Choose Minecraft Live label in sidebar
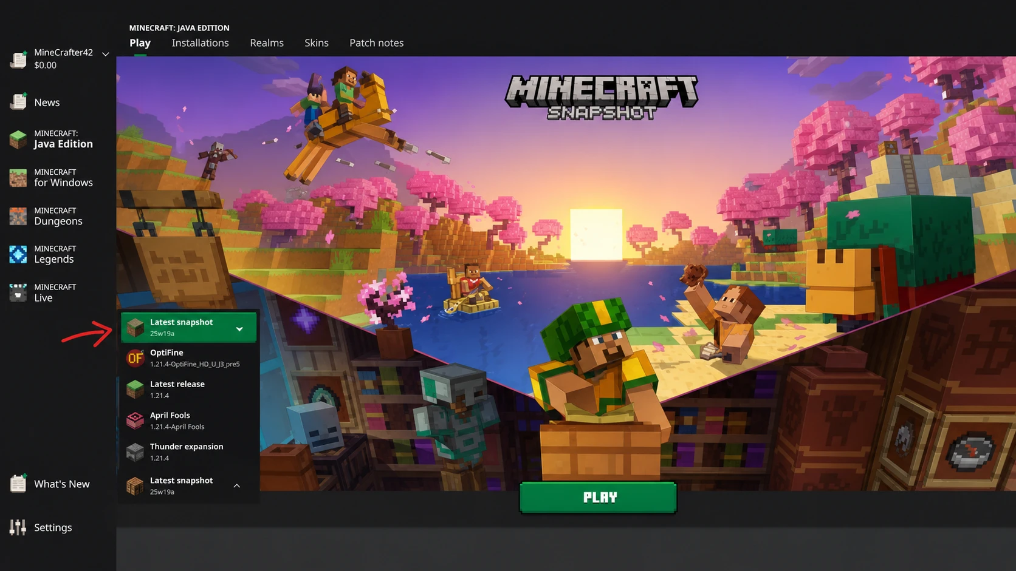The image size is (1016, 571). (x=55, y=292)
